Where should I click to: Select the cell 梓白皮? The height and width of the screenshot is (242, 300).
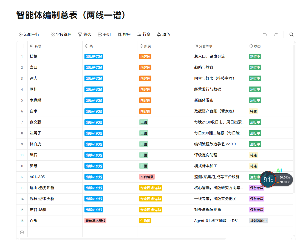click(55, 144)
